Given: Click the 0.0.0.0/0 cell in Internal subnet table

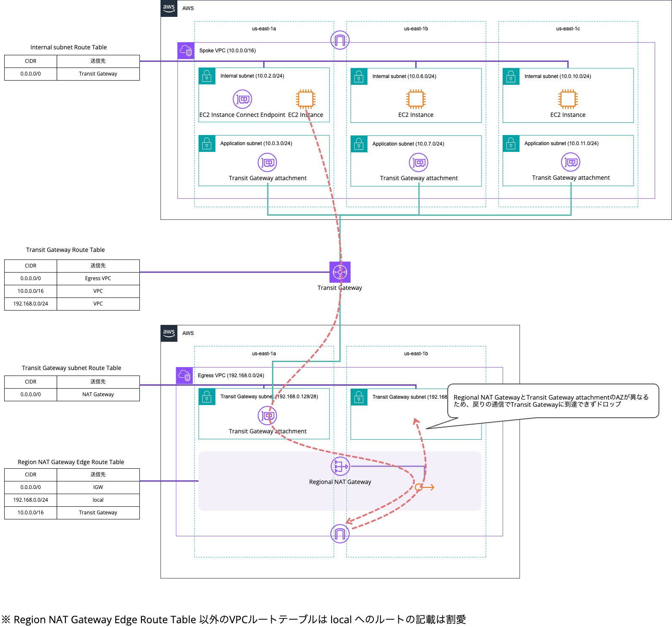Looking at the screenshot, I should pyautogui.click(x=30, y=74).
